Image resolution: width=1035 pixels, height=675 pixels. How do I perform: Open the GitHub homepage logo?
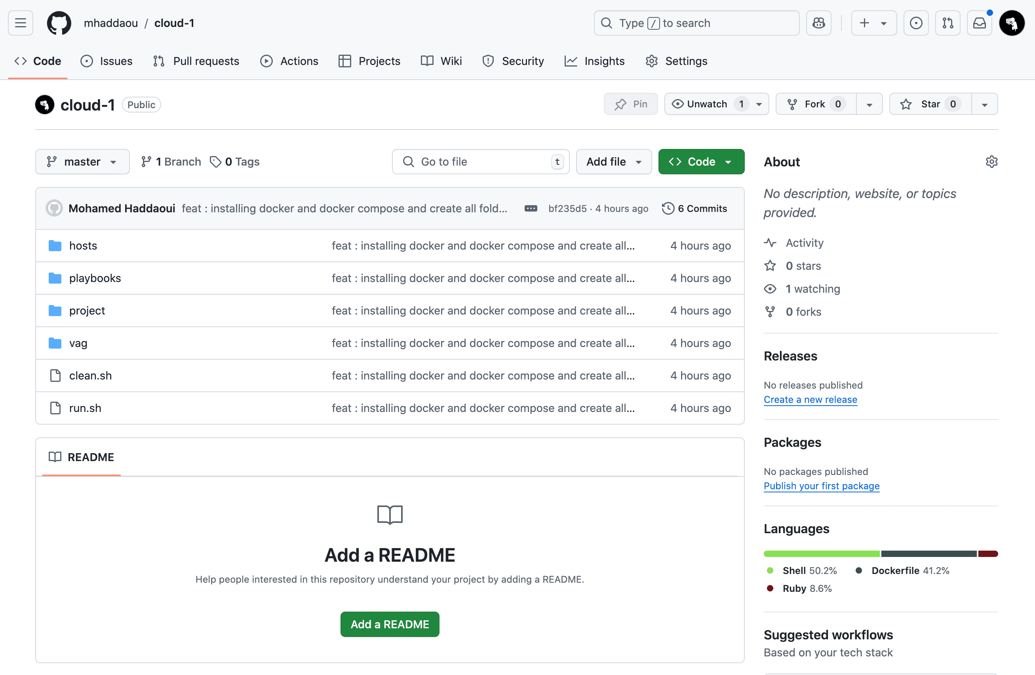[x=59, y=23]
